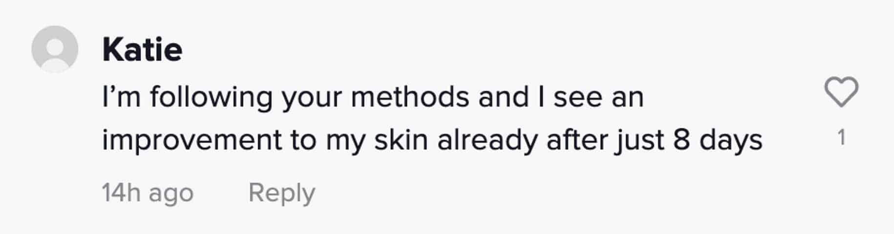
Task: Click the word 'methods' in the comment
Action: [x=410, y=97]
